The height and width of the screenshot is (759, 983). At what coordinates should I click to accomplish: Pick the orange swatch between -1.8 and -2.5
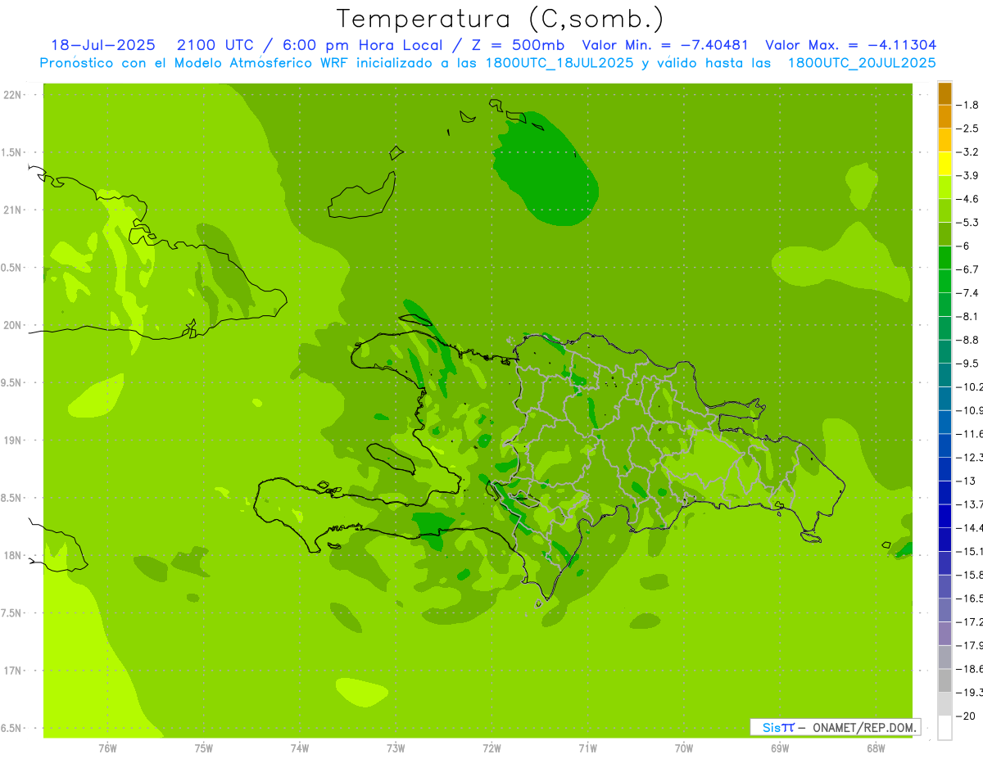(944, 117)
